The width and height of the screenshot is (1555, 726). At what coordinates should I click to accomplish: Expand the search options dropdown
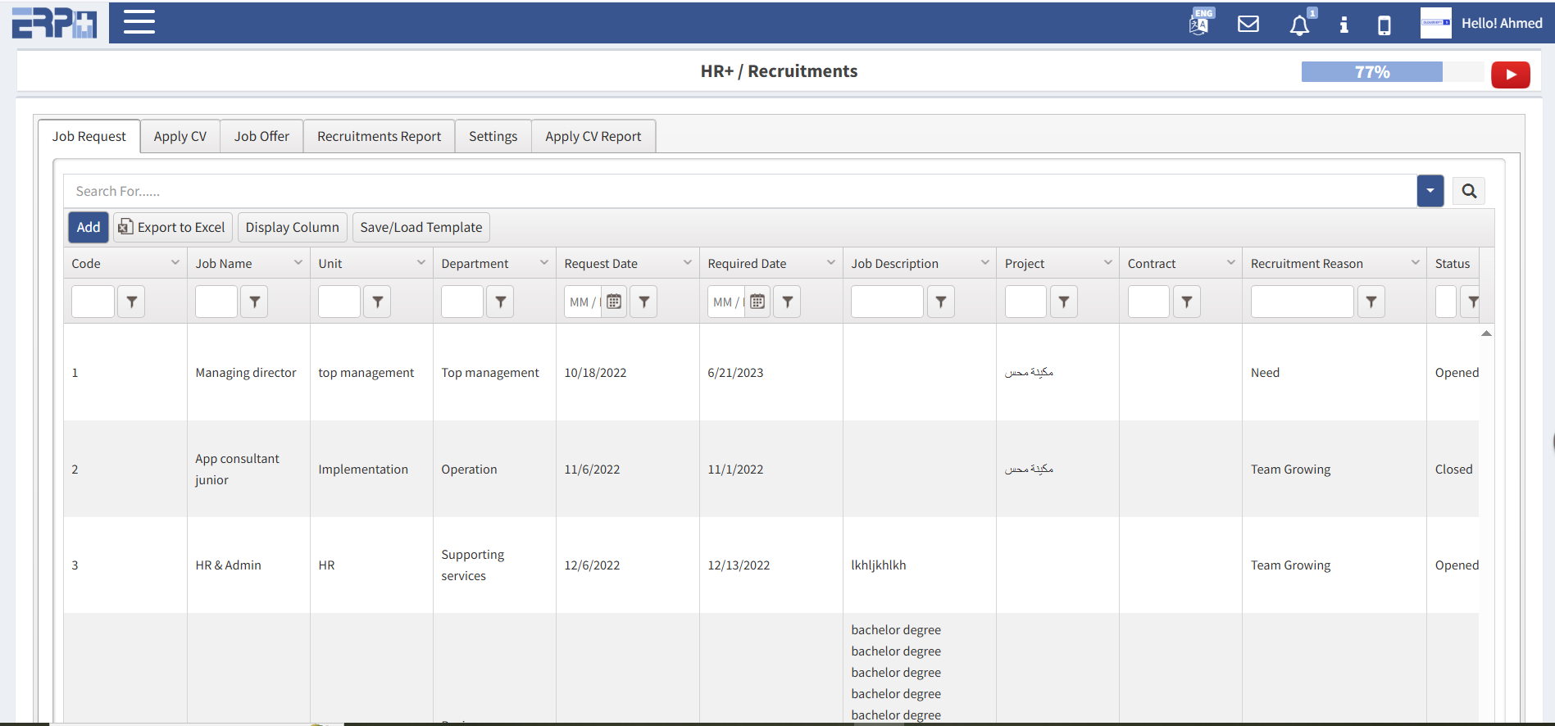coord(1430,191)
